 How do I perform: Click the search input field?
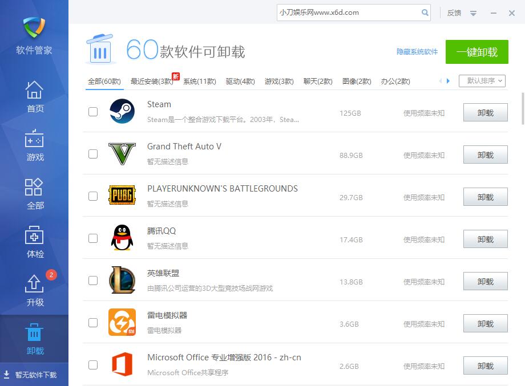349,13
